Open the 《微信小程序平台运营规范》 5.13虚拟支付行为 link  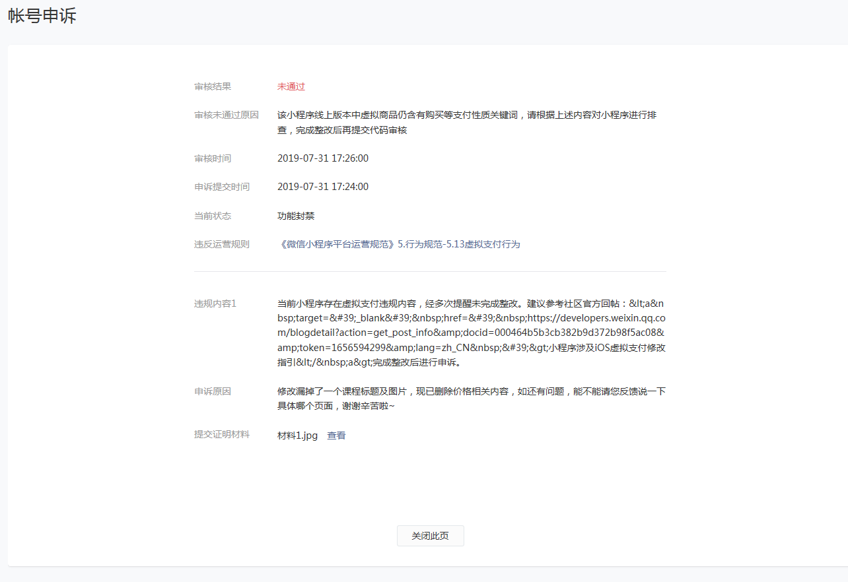click(399, 244)
